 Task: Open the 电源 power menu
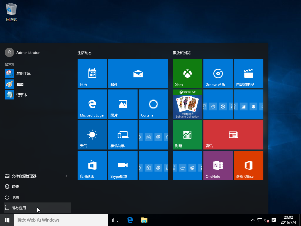38,197
